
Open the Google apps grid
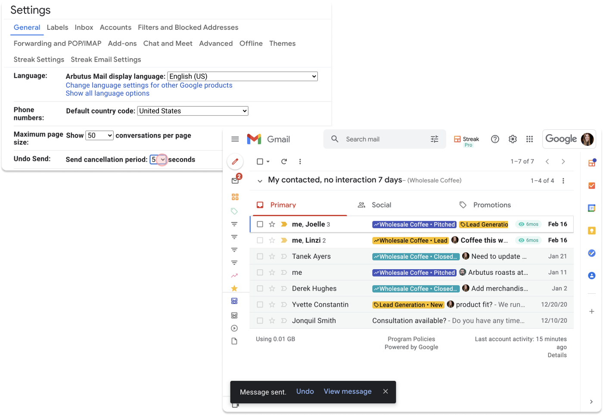529,139
